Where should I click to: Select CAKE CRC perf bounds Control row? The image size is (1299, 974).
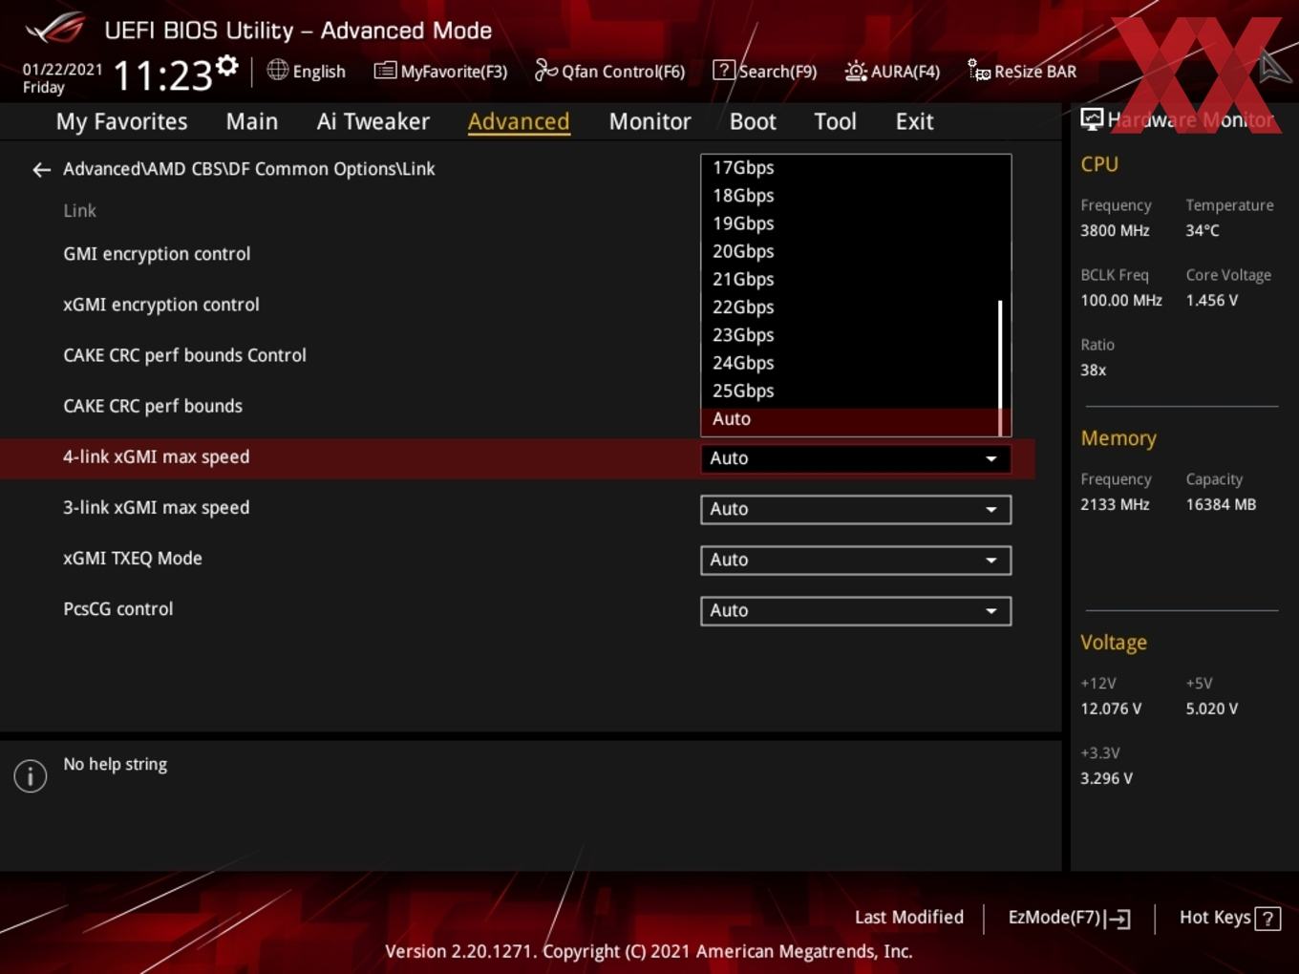click(x=184, y=355)
